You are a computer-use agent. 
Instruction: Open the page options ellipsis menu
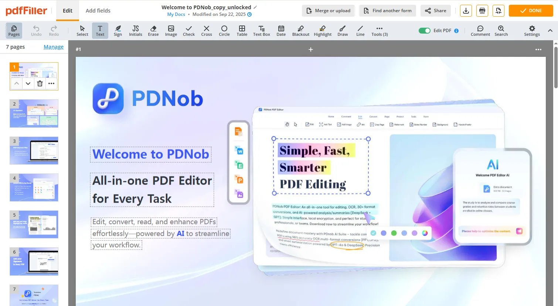pyautogui.click(x=538, y=49)
